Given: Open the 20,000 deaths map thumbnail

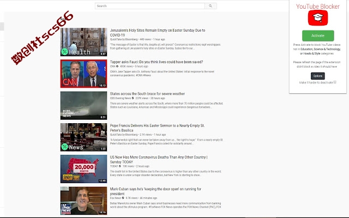Looking at the screenshot, I should tap(83, 169).
